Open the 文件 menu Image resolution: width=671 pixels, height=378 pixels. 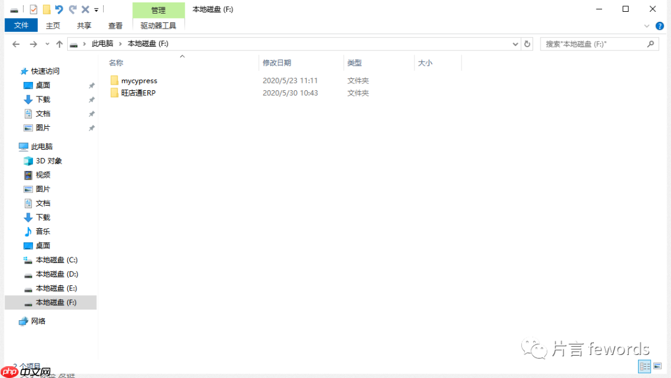click(x=21, y=25)
